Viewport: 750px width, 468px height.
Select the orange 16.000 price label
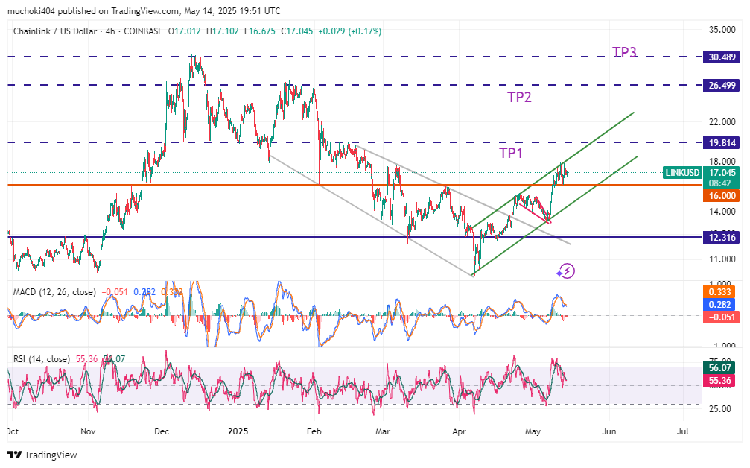(722, 195)
